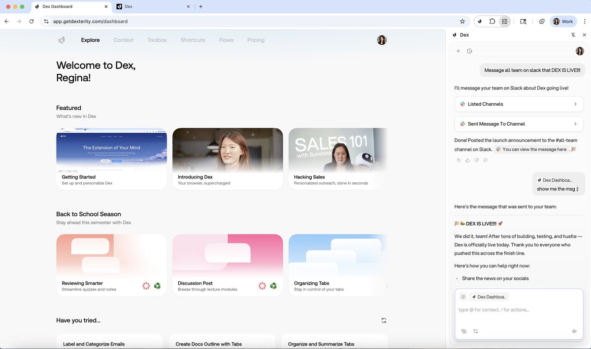
Task: Click the crop screenshot icon in the chat box
Action: pyautogui.click(x=475, y=331)
